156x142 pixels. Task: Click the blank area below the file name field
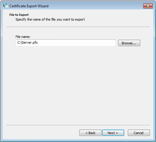tap(78, 85)
